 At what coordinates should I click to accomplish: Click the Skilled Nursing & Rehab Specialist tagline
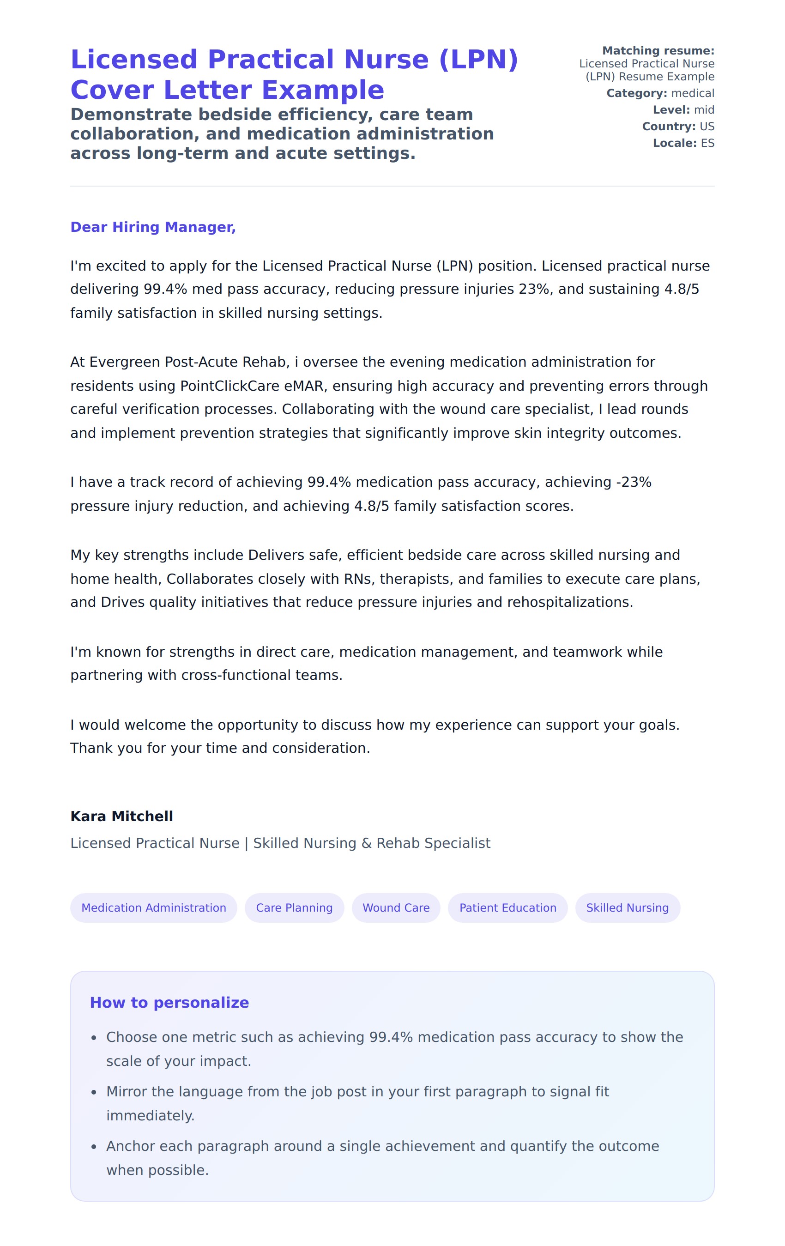(280, 843)
